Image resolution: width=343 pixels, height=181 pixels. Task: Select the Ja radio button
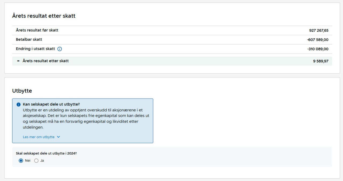click(x=36, y=161)
